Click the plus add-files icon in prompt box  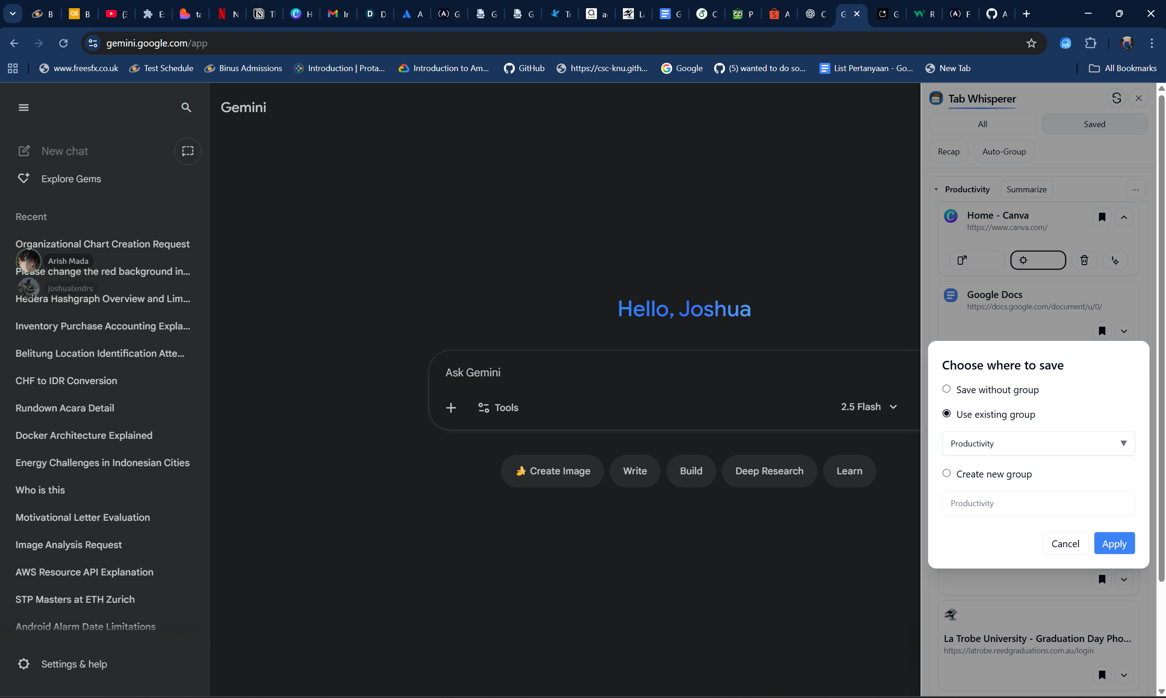pyautogui.click(x=451, y=408)
